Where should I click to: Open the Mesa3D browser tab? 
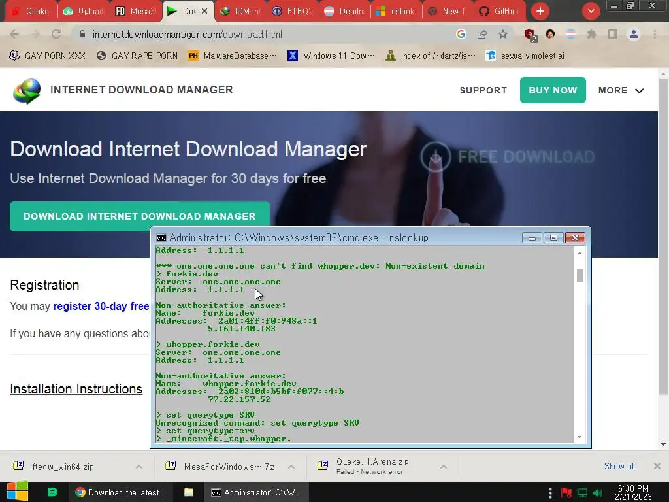click(136, 12)
